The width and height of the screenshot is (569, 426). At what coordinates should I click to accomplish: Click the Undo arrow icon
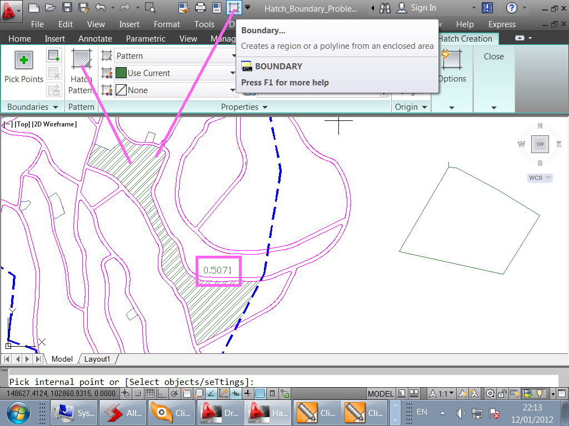click(101, 8)
